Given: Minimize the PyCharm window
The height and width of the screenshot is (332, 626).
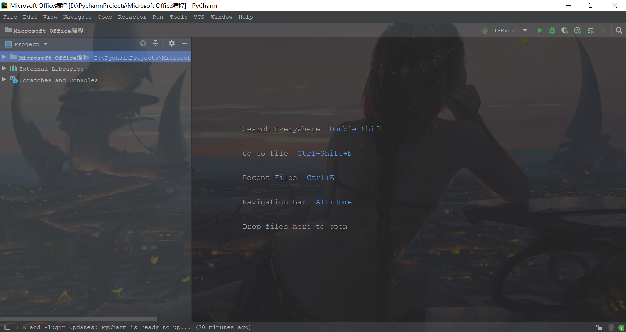Looking at the screenshot, I should click(x=568, y=5).
